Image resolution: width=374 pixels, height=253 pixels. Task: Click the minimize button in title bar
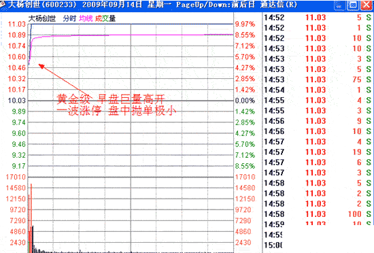click(x=339, y=5)
